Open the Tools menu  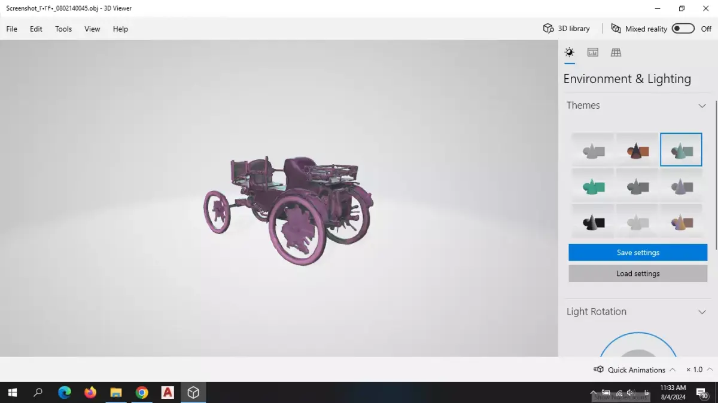(63, 29)
